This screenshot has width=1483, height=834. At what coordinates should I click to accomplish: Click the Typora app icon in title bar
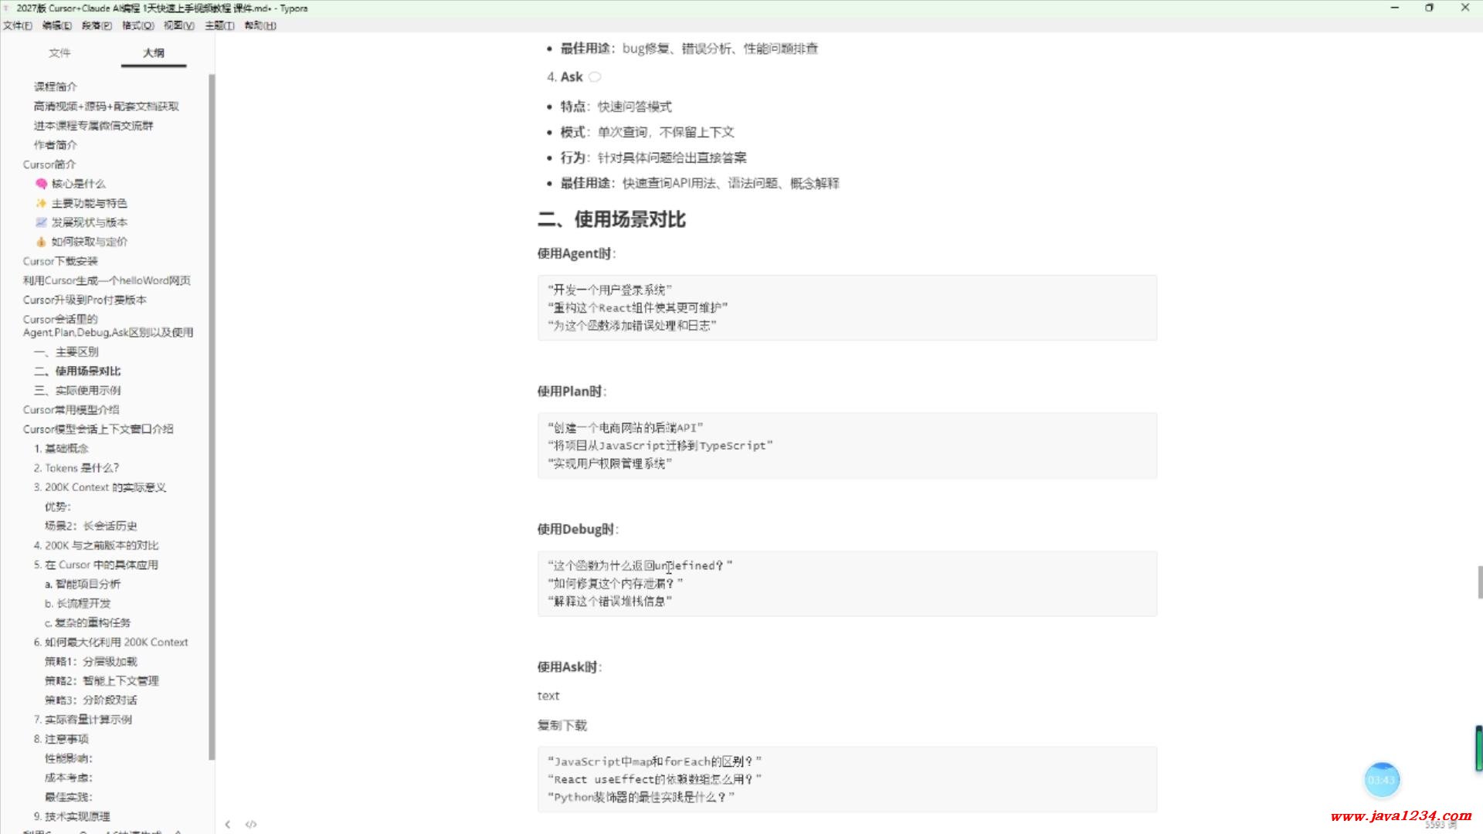pos(7,8)
